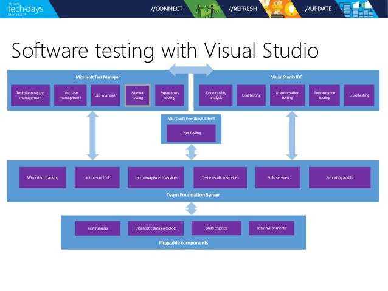This screenshot has height=291, width=388.
Task: Select the highlighted Manual testing box
Action: click(x=137, y=95)
